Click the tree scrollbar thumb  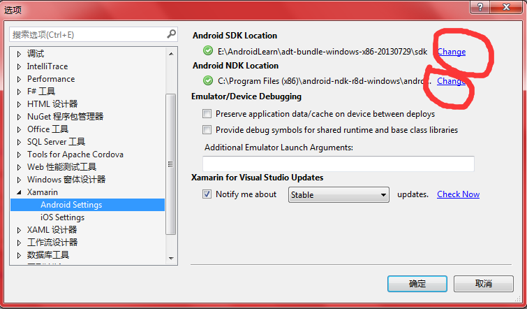point(171,164)
